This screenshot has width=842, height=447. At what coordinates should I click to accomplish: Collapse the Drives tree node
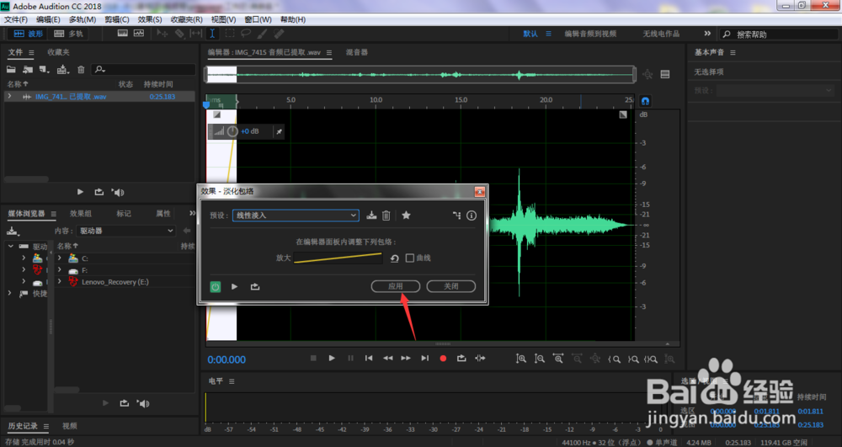point(10,247)
